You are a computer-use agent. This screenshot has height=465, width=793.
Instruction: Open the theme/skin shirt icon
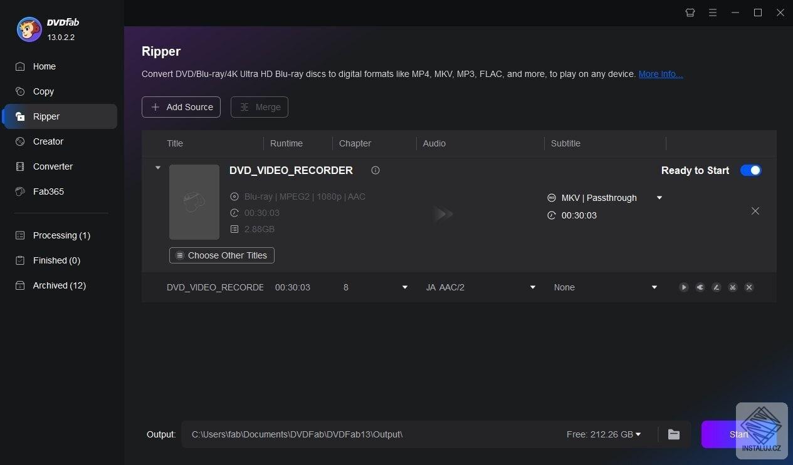[690, 13]
